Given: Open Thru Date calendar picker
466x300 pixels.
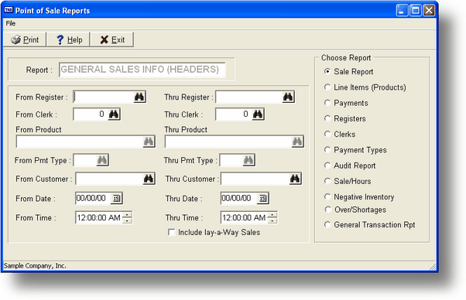Looking at the screenshot, I should (262, 198).
